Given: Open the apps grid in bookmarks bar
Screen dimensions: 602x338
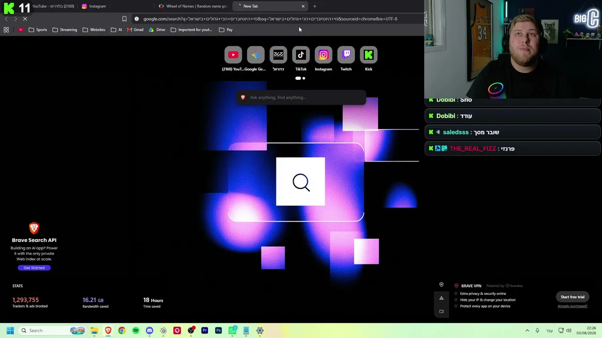Looking at the screenshot, I should pos(6,30).
